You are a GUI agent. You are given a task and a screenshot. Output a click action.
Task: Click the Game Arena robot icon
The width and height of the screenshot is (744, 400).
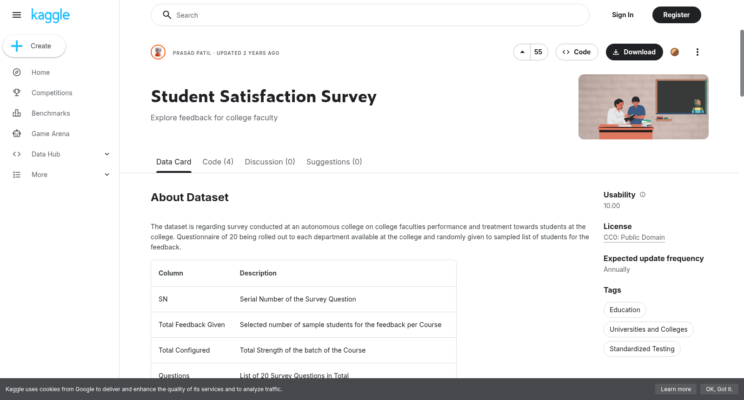[x=17, y=134]
